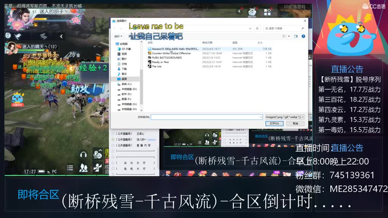
Task: Select 会议大厅 in channel list
Action: point(135,163)
